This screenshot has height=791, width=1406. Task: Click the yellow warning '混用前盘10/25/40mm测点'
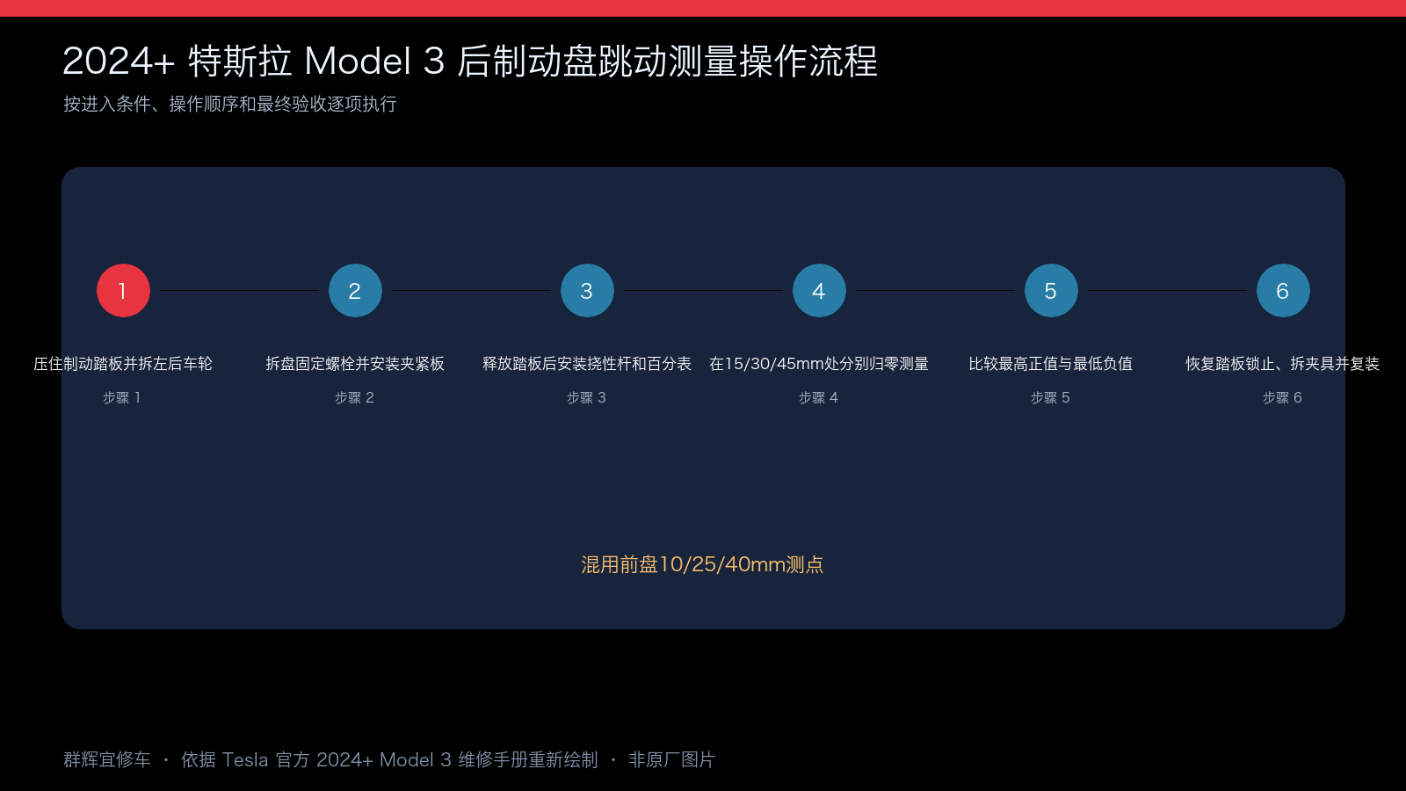[x=702, y=564]
